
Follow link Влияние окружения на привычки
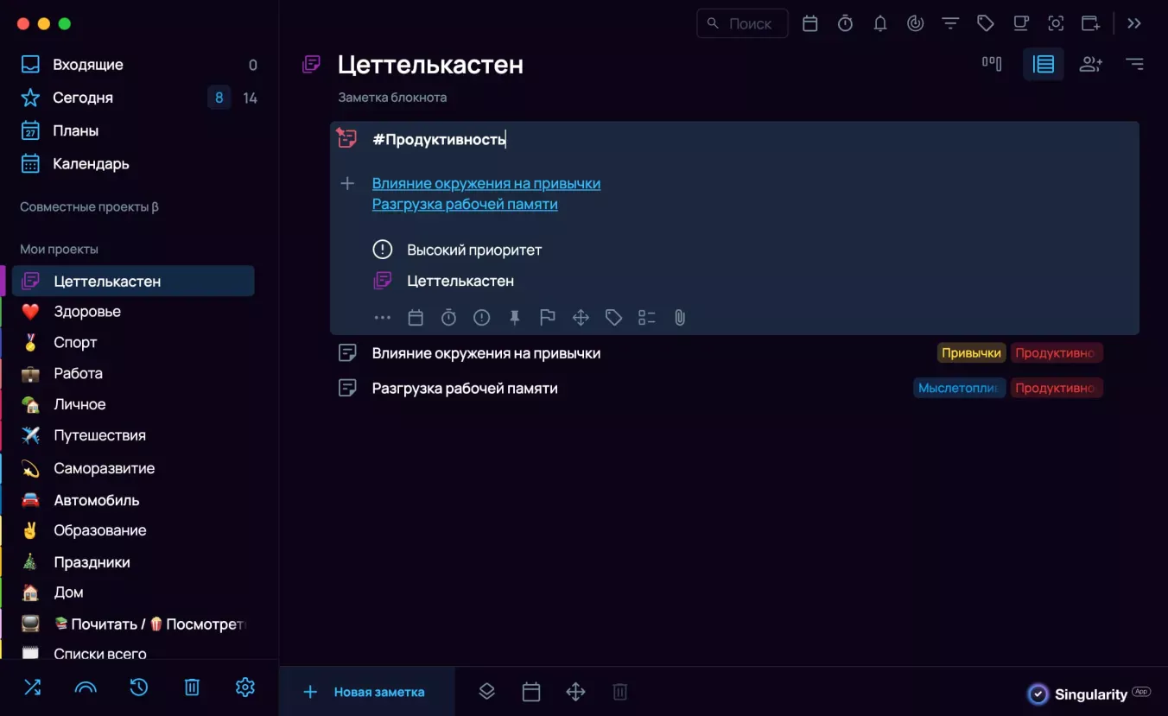click(x=486, y=184)
